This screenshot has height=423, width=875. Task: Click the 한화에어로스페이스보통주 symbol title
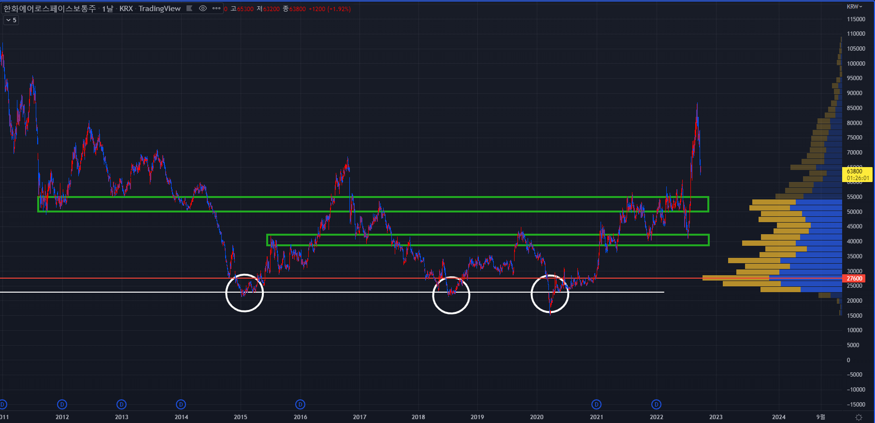[x=50, y=9]
